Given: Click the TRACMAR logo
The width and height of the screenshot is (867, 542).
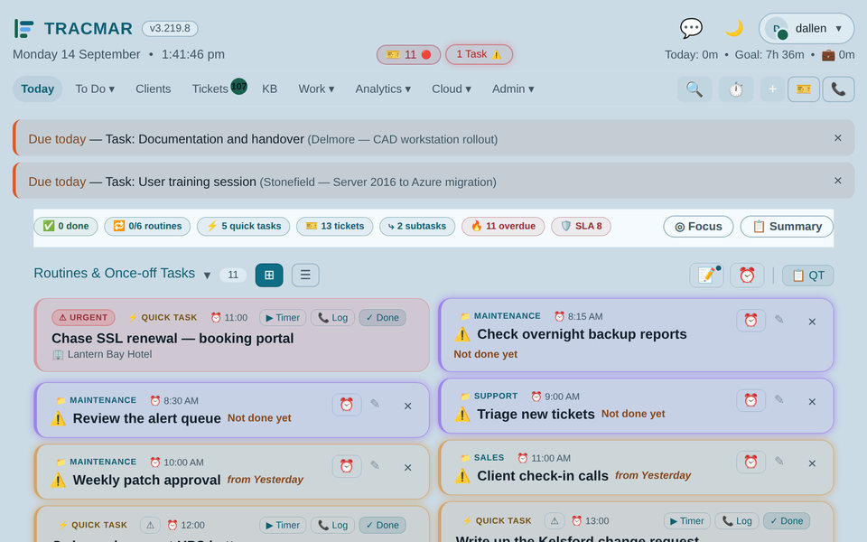Looking at the screenshot, I should 73,28.
